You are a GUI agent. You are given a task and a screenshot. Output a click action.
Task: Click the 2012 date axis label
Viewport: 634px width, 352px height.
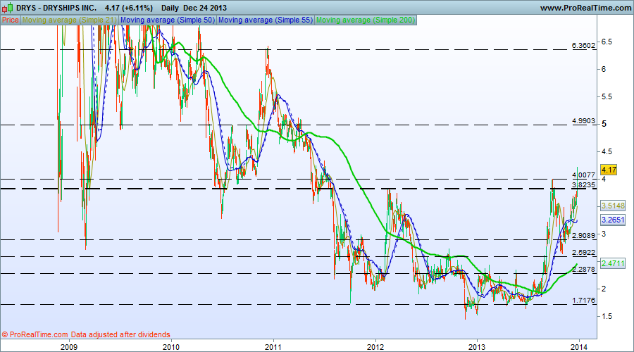375,347
